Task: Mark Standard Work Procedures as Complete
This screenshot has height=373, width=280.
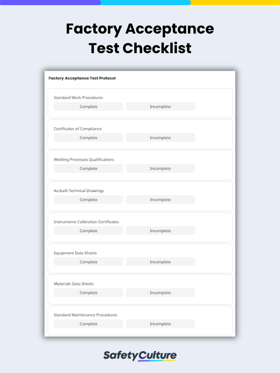Action: click(x=88, y=106)
